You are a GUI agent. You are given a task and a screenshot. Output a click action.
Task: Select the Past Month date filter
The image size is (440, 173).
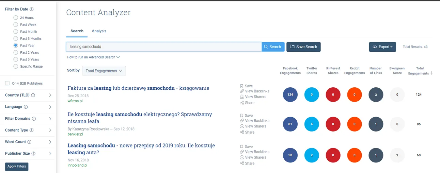[x=16, y=32]
